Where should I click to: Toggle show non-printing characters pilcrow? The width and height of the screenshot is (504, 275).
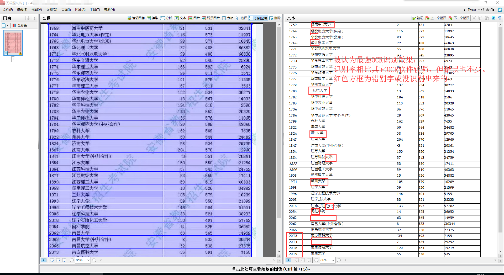pyautogui.click(x=500, y=18)
